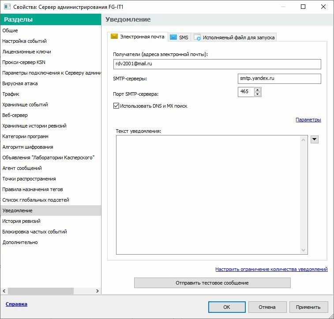This screenshot has height=319, width=334.
Task: Click sections list scroll left arrow
Action: tap(4, 291)
